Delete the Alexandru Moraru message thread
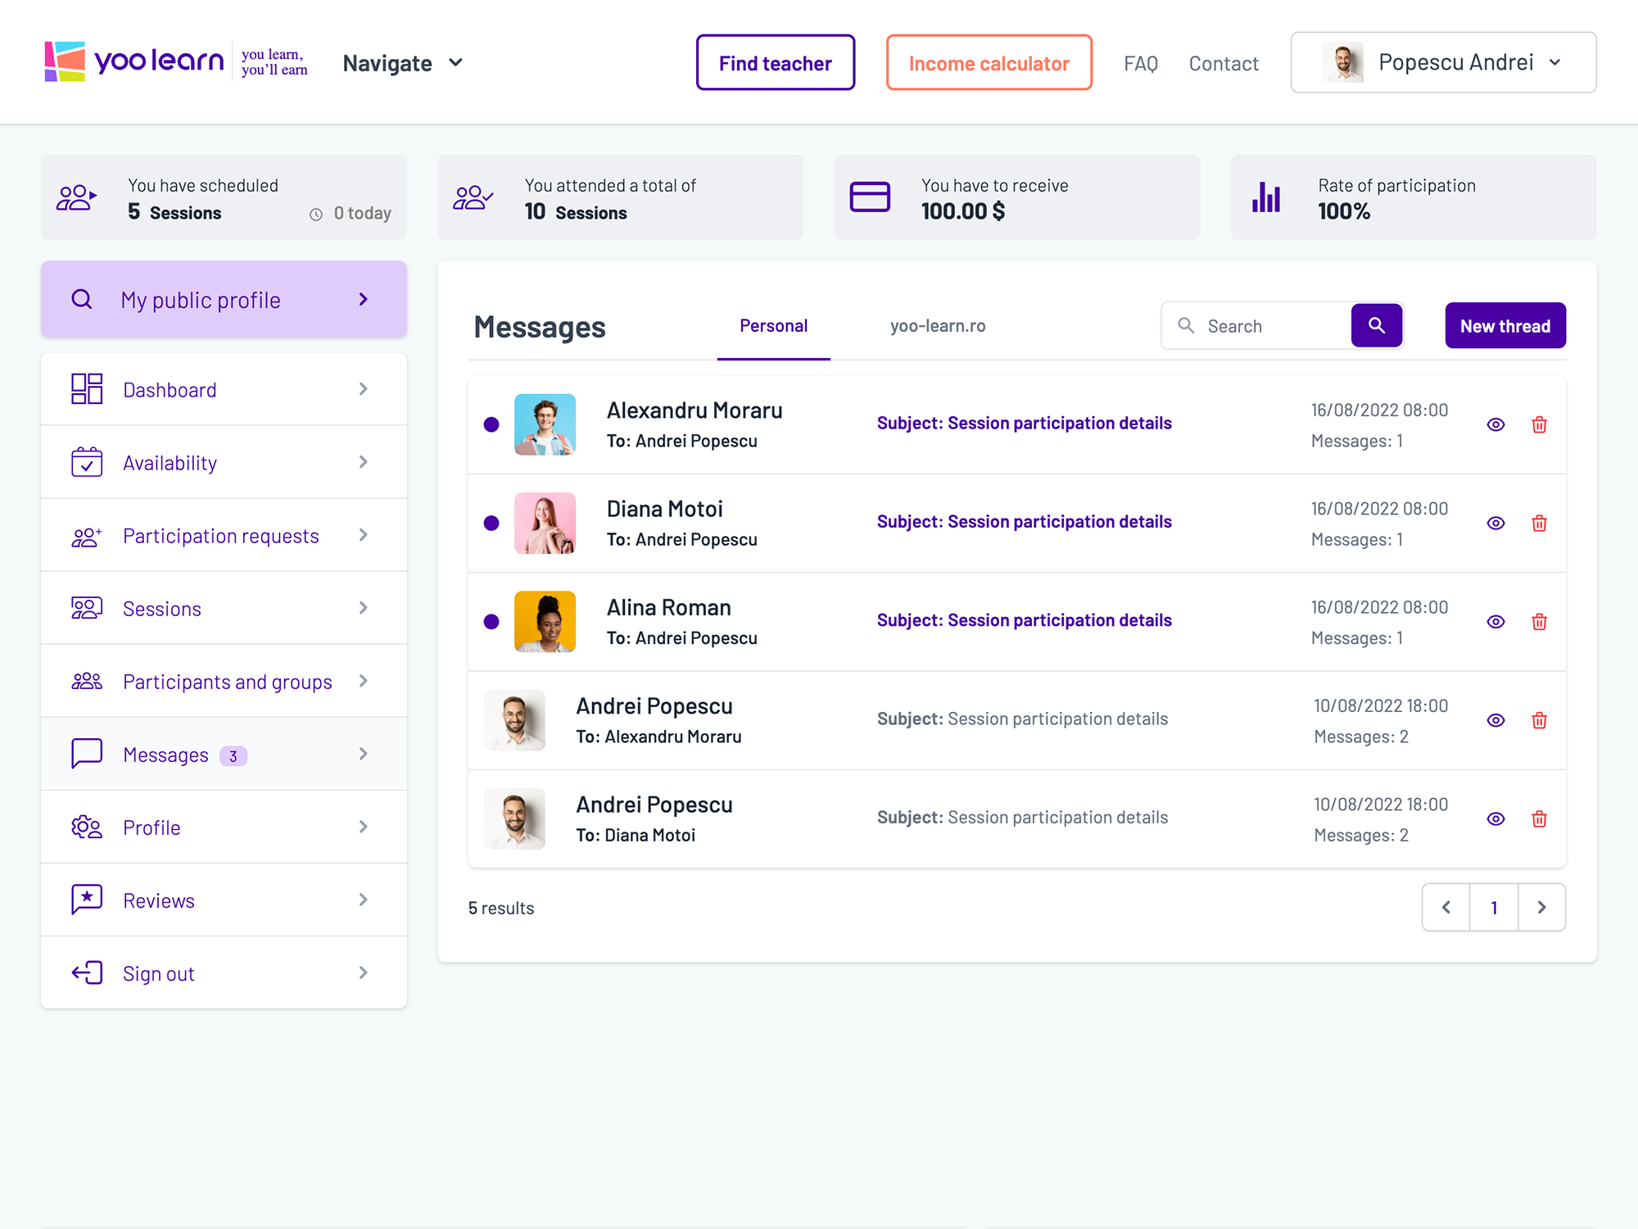 coord(1539,424)
